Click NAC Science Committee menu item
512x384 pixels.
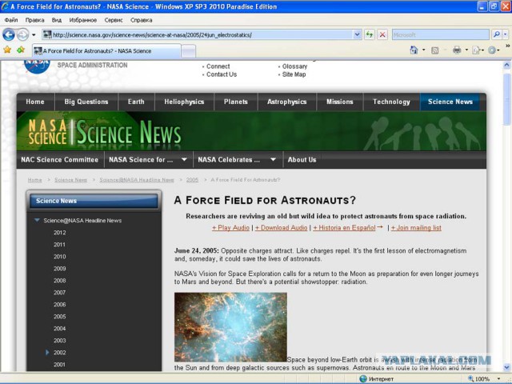pos(60,160)
